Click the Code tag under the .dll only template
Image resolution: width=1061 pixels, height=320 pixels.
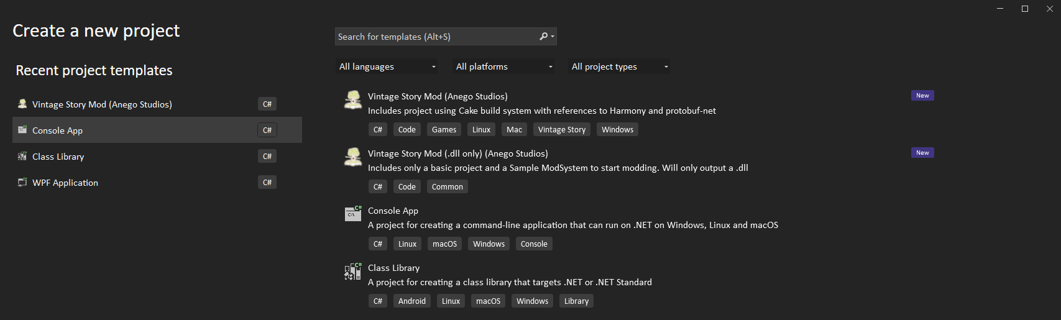(x=407, y=187)
